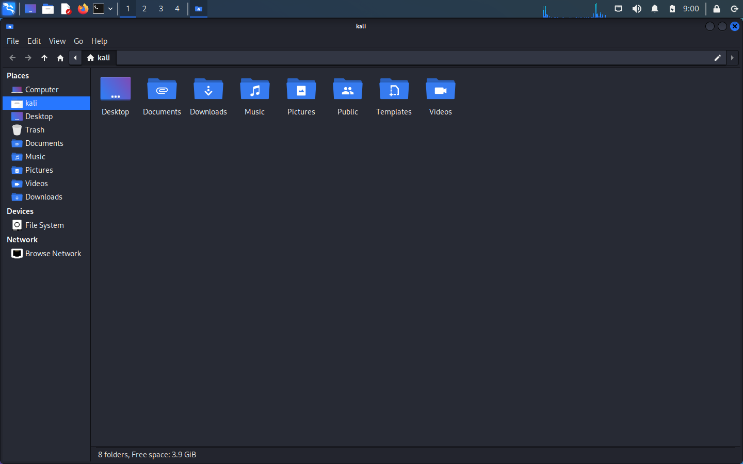
Task: Click the status bar text '8 folders, Free space'
Action: point(147,455)
